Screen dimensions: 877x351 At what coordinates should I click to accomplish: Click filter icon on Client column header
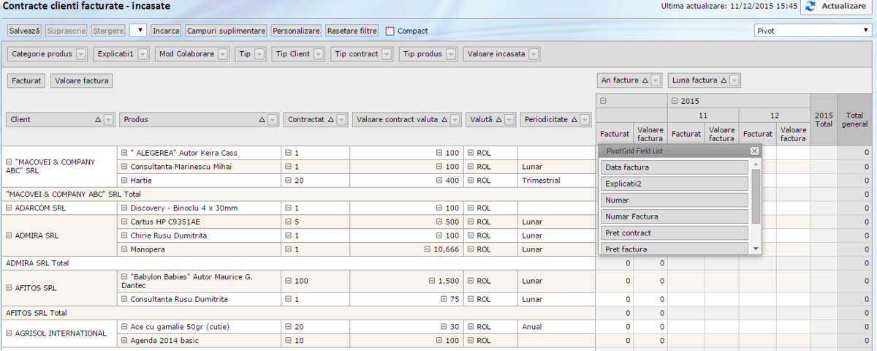pos(109,119)
